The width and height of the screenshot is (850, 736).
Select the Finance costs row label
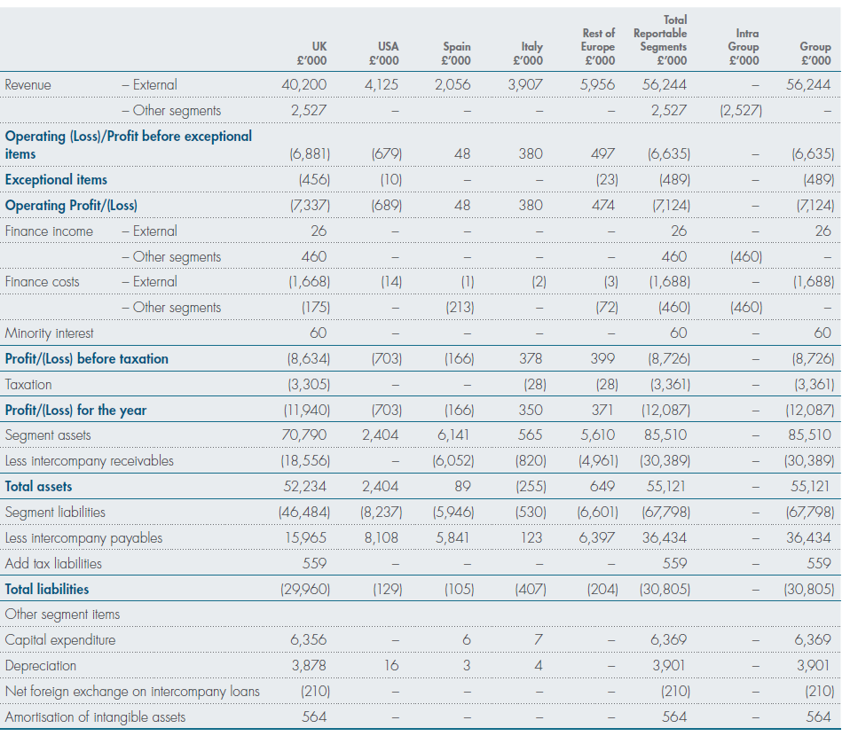pyautogui.click(x=43, y=282)
